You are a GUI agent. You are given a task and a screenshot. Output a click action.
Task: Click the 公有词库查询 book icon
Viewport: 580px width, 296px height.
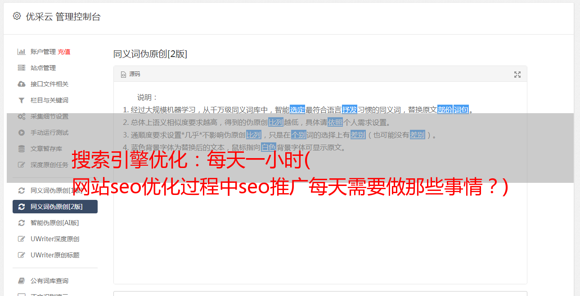(x=21, y=281)
